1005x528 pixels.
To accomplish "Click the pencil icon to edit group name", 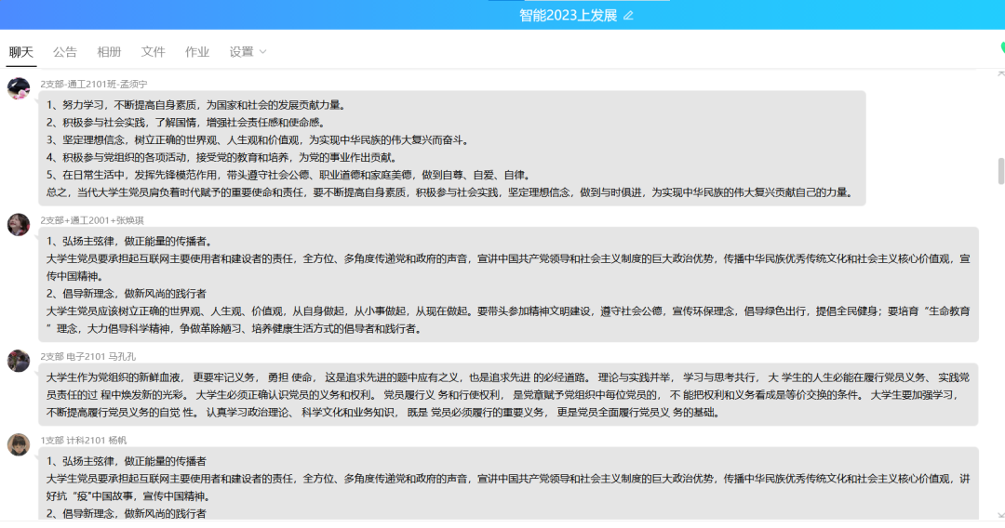I will 628,16.
